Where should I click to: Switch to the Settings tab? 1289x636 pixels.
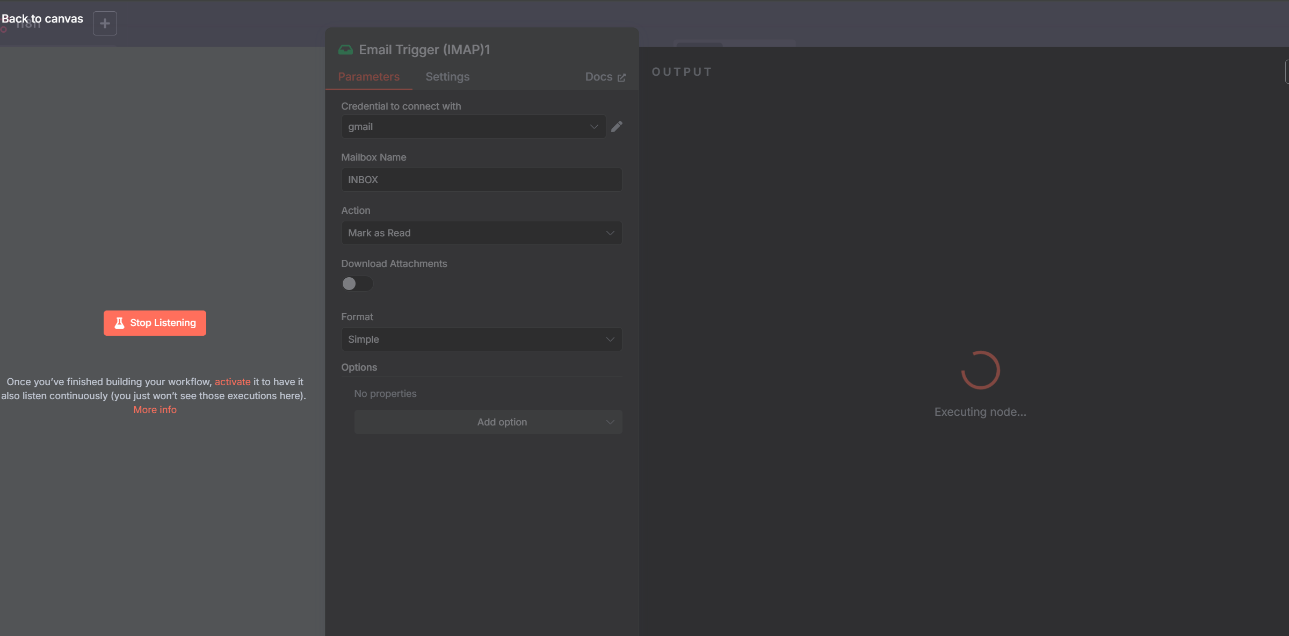447,77
